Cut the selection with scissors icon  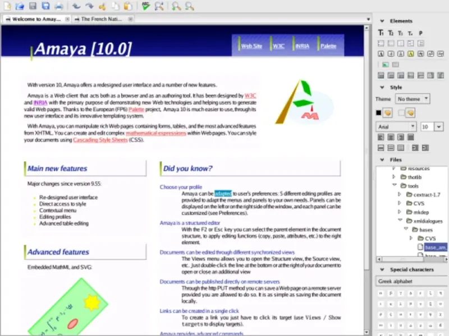[x=102, y=6]
